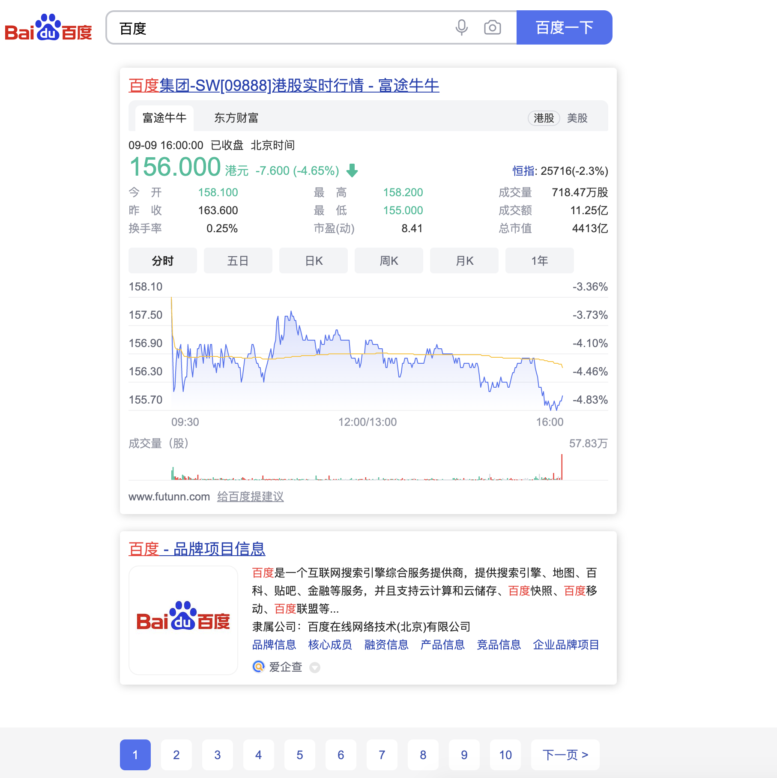Click 隶属公司 百度在线网络技术(北京)有限公司 text
Image resolution: width=777 pixels, height=778 pixels.
pyautogui.click(x=361, y=627)
